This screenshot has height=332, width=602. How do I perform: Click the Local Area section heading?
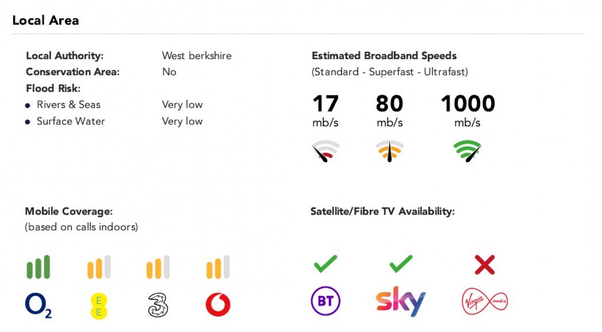point(46,21)
